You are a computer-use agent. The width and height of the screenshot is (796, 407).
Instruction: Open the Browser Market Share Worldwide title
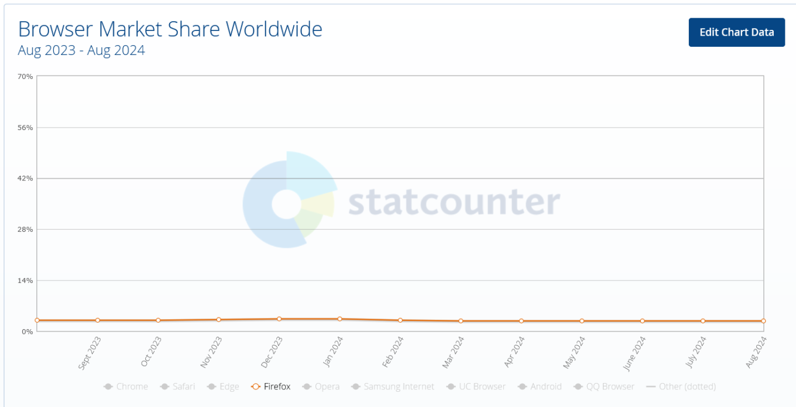click(x=170, y=29)
